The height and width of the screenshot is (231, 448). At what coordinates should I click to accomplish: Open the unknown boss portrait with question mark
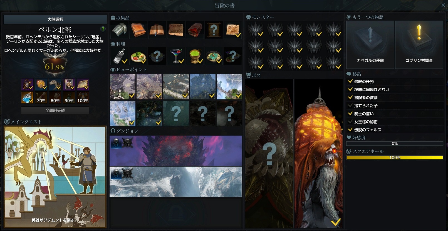click(269, 154)
